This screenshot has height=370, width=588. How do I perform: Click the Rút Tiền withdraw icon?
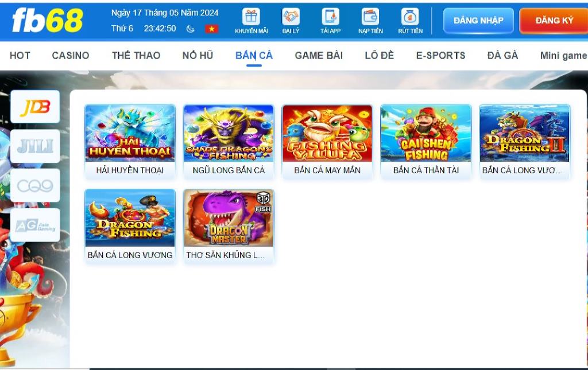tap(410, 17)
